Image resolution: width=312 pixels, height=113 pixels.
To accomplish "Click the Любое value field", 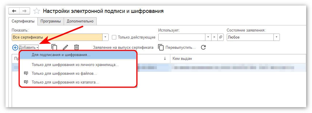I will tap(250, 37).
